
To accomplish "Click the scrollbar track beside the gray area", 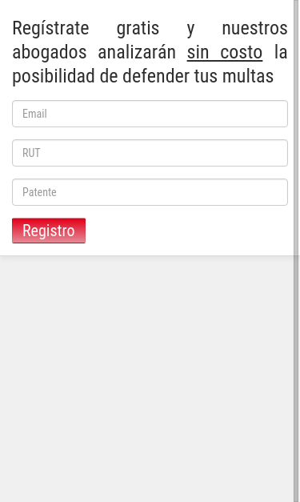I will click(x=297, y=378).
